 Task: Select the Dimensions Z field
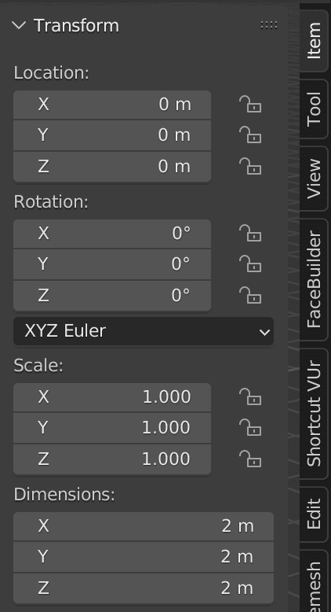(x=144, y=588)
